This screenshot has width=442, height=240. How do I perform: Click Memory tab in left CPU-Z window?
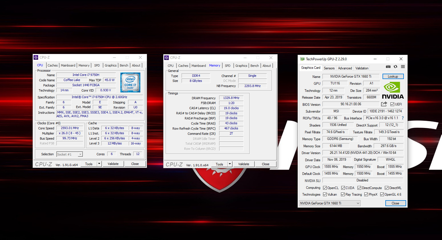tap(84, 65)
